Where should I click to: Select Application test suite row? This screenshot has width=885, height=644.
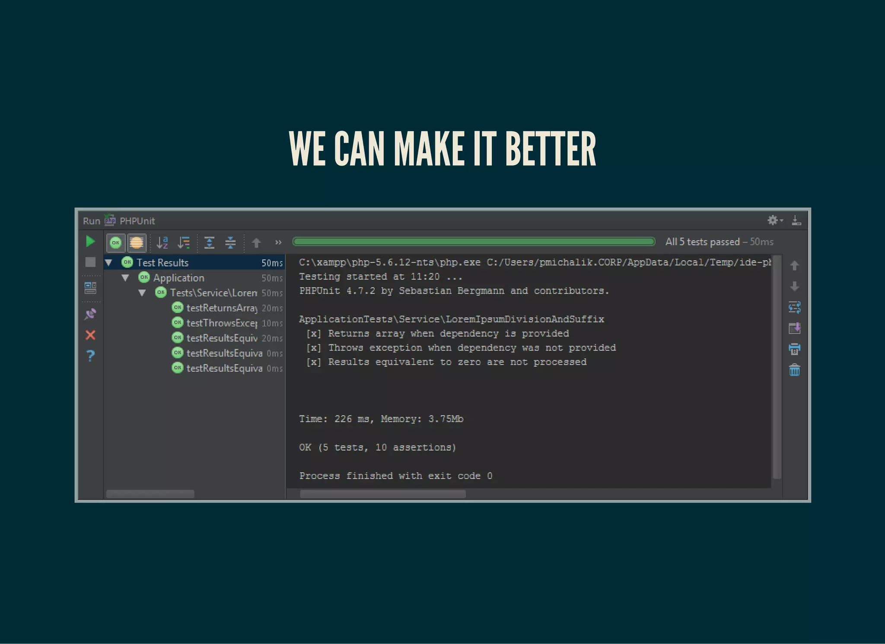[x=194, y=278]
